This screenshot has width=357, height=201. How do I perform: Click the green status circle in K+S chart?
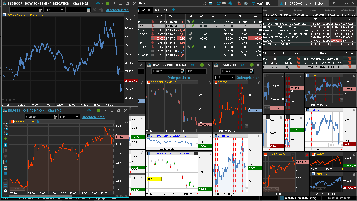(99, 110)
